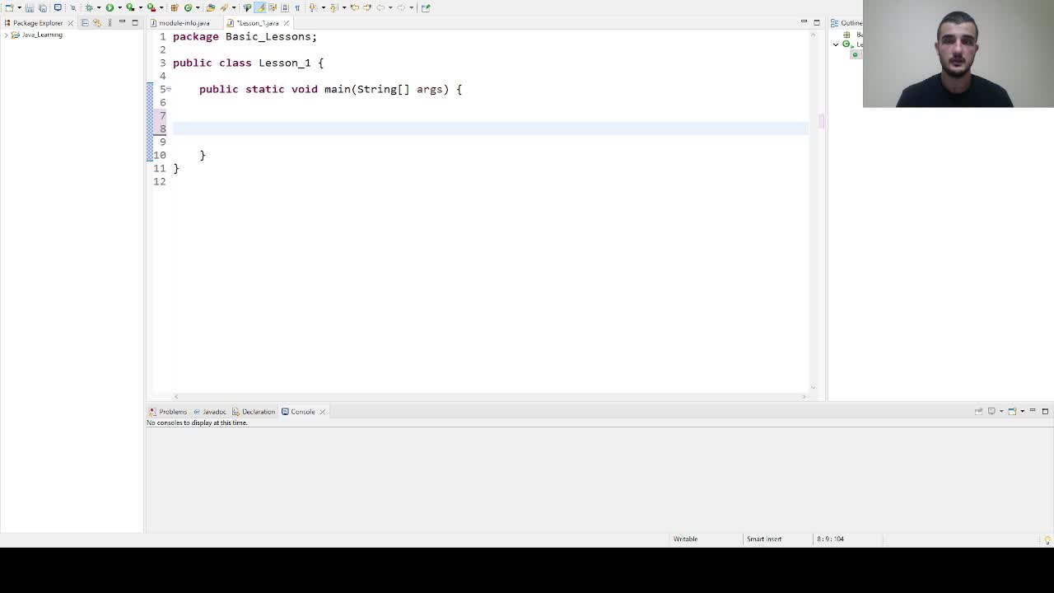This screenshot has width=1054, height=593.
Task: Click editor horizontal scrollbar left arrow
Action: coord(176,397)
